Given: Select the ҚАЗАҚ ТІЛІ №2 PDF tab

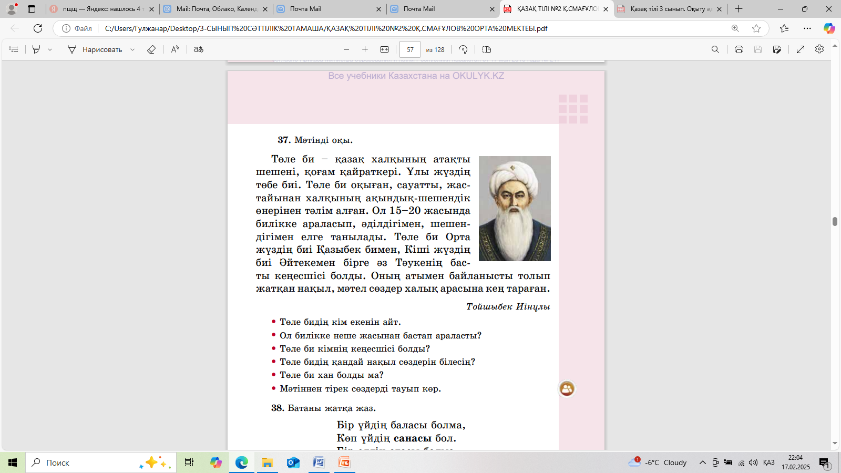Looking at the screenshot, I should [x=556, y=9].
